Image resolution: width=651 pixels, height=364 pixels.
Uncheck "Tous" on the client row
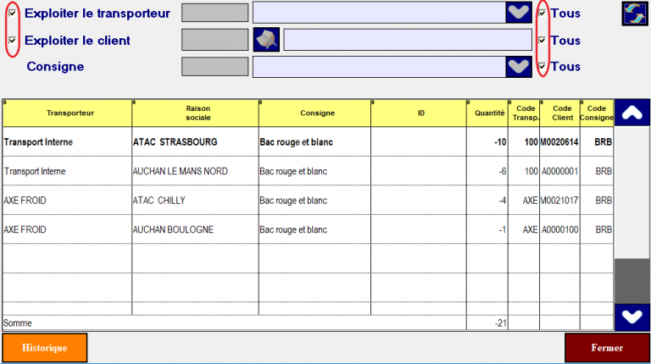(x=542, y=40)
